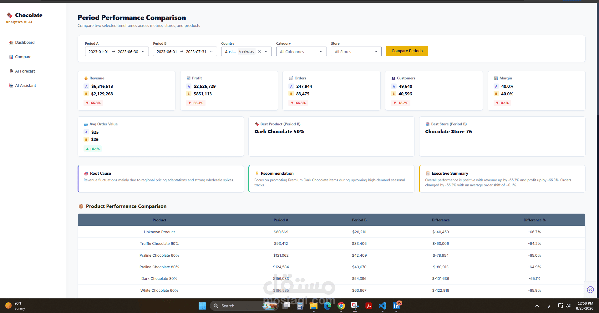
Task: Open the AI Assistant page
Action: tap(23, 86)
